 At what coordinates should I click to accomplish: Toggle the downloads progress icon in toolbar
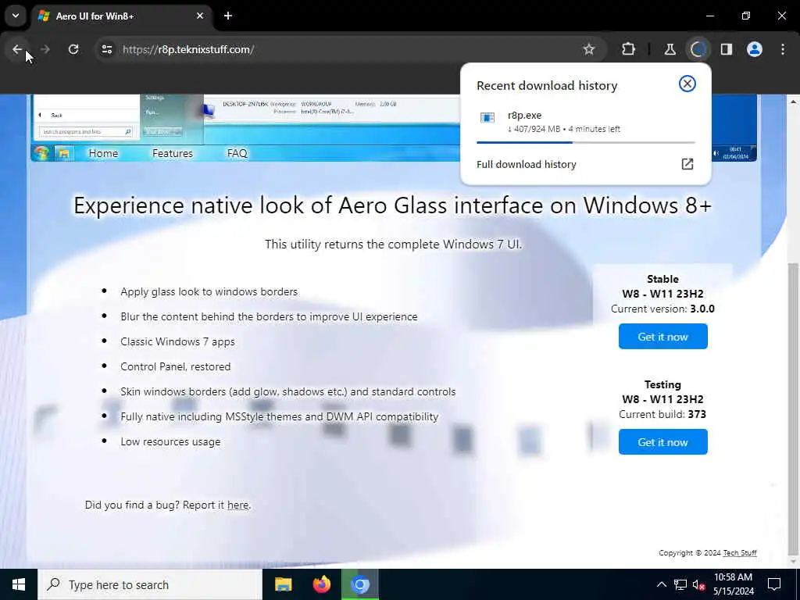[698, 49]
